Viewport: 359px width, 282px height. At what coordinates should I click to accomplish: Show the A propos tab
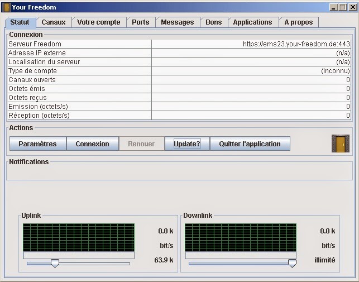pyautogui.click(x=299, y=22)
